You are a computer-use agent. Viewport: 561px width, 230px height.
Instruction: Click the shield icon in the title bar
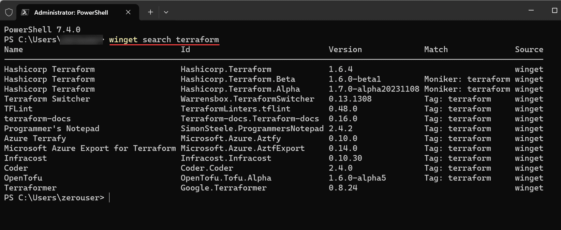[x=9, y=12]
